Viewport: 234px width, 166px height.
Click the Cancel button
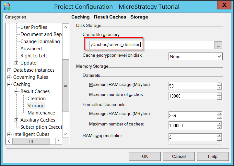(179, 156)
